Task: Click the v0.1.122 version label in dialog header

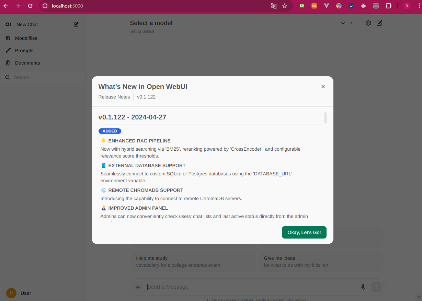Action: [x=146, y=97]
